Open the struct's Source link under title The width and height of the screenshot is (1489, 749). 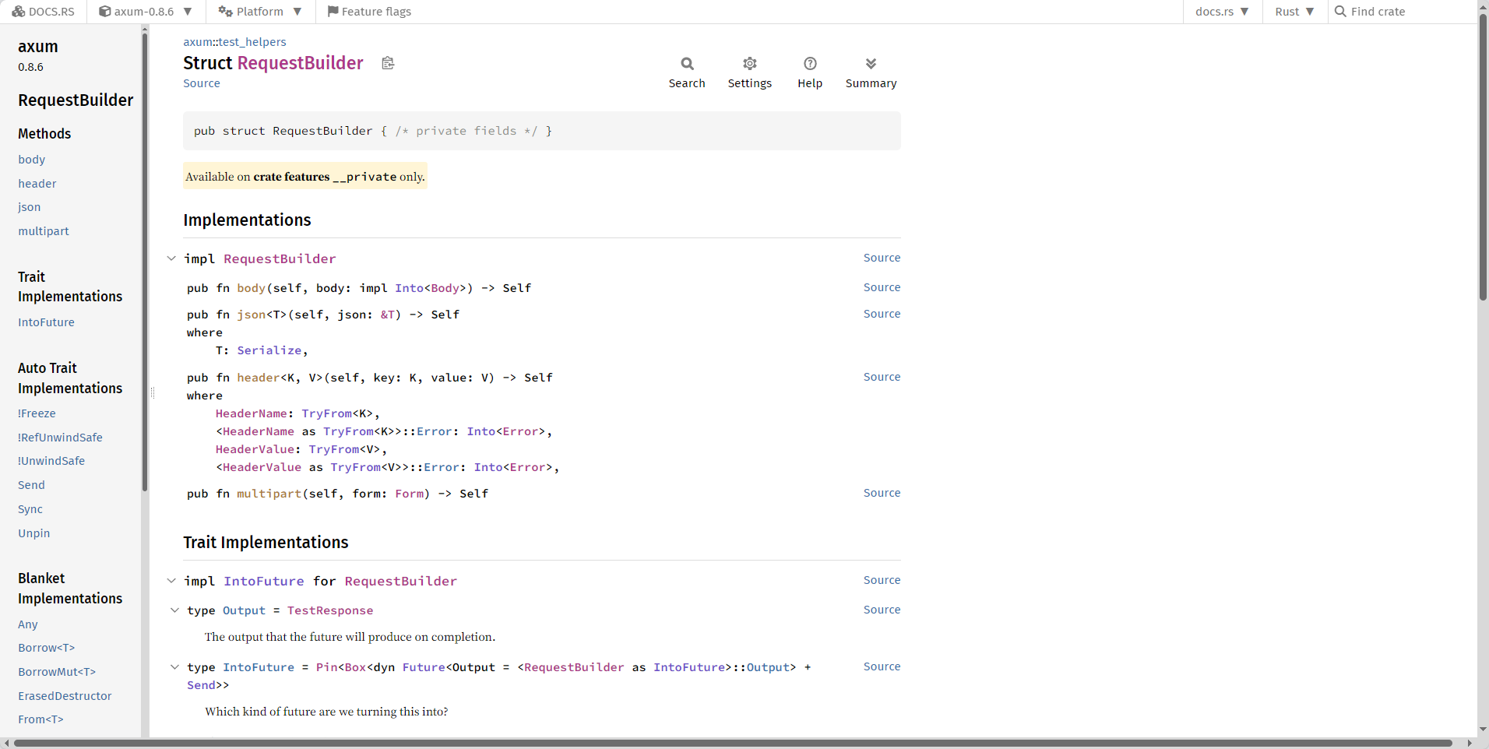pos(202,83)
